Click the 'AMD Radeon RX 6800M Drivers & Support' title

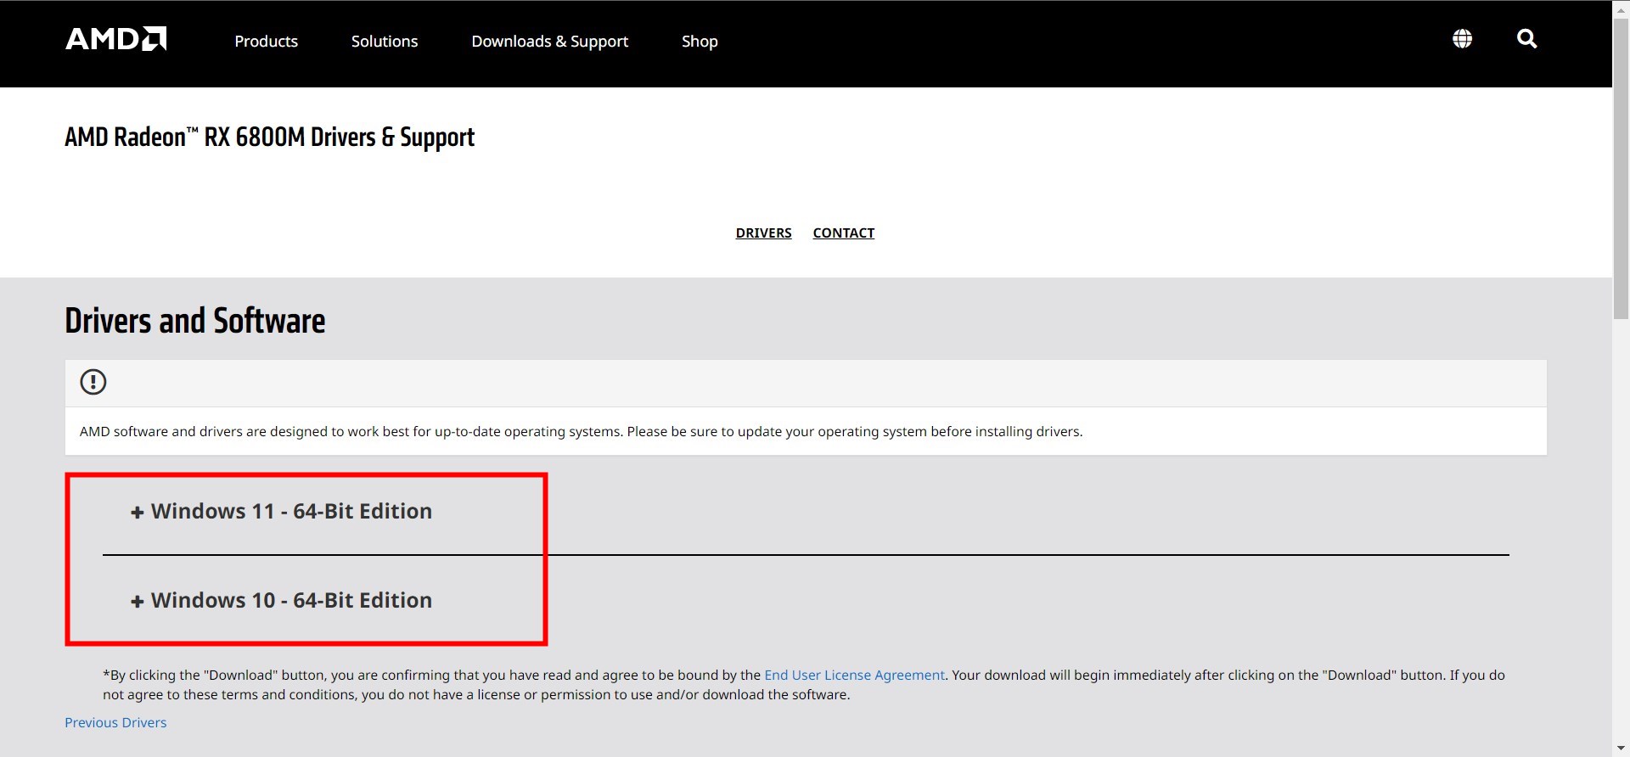(270, 137)
